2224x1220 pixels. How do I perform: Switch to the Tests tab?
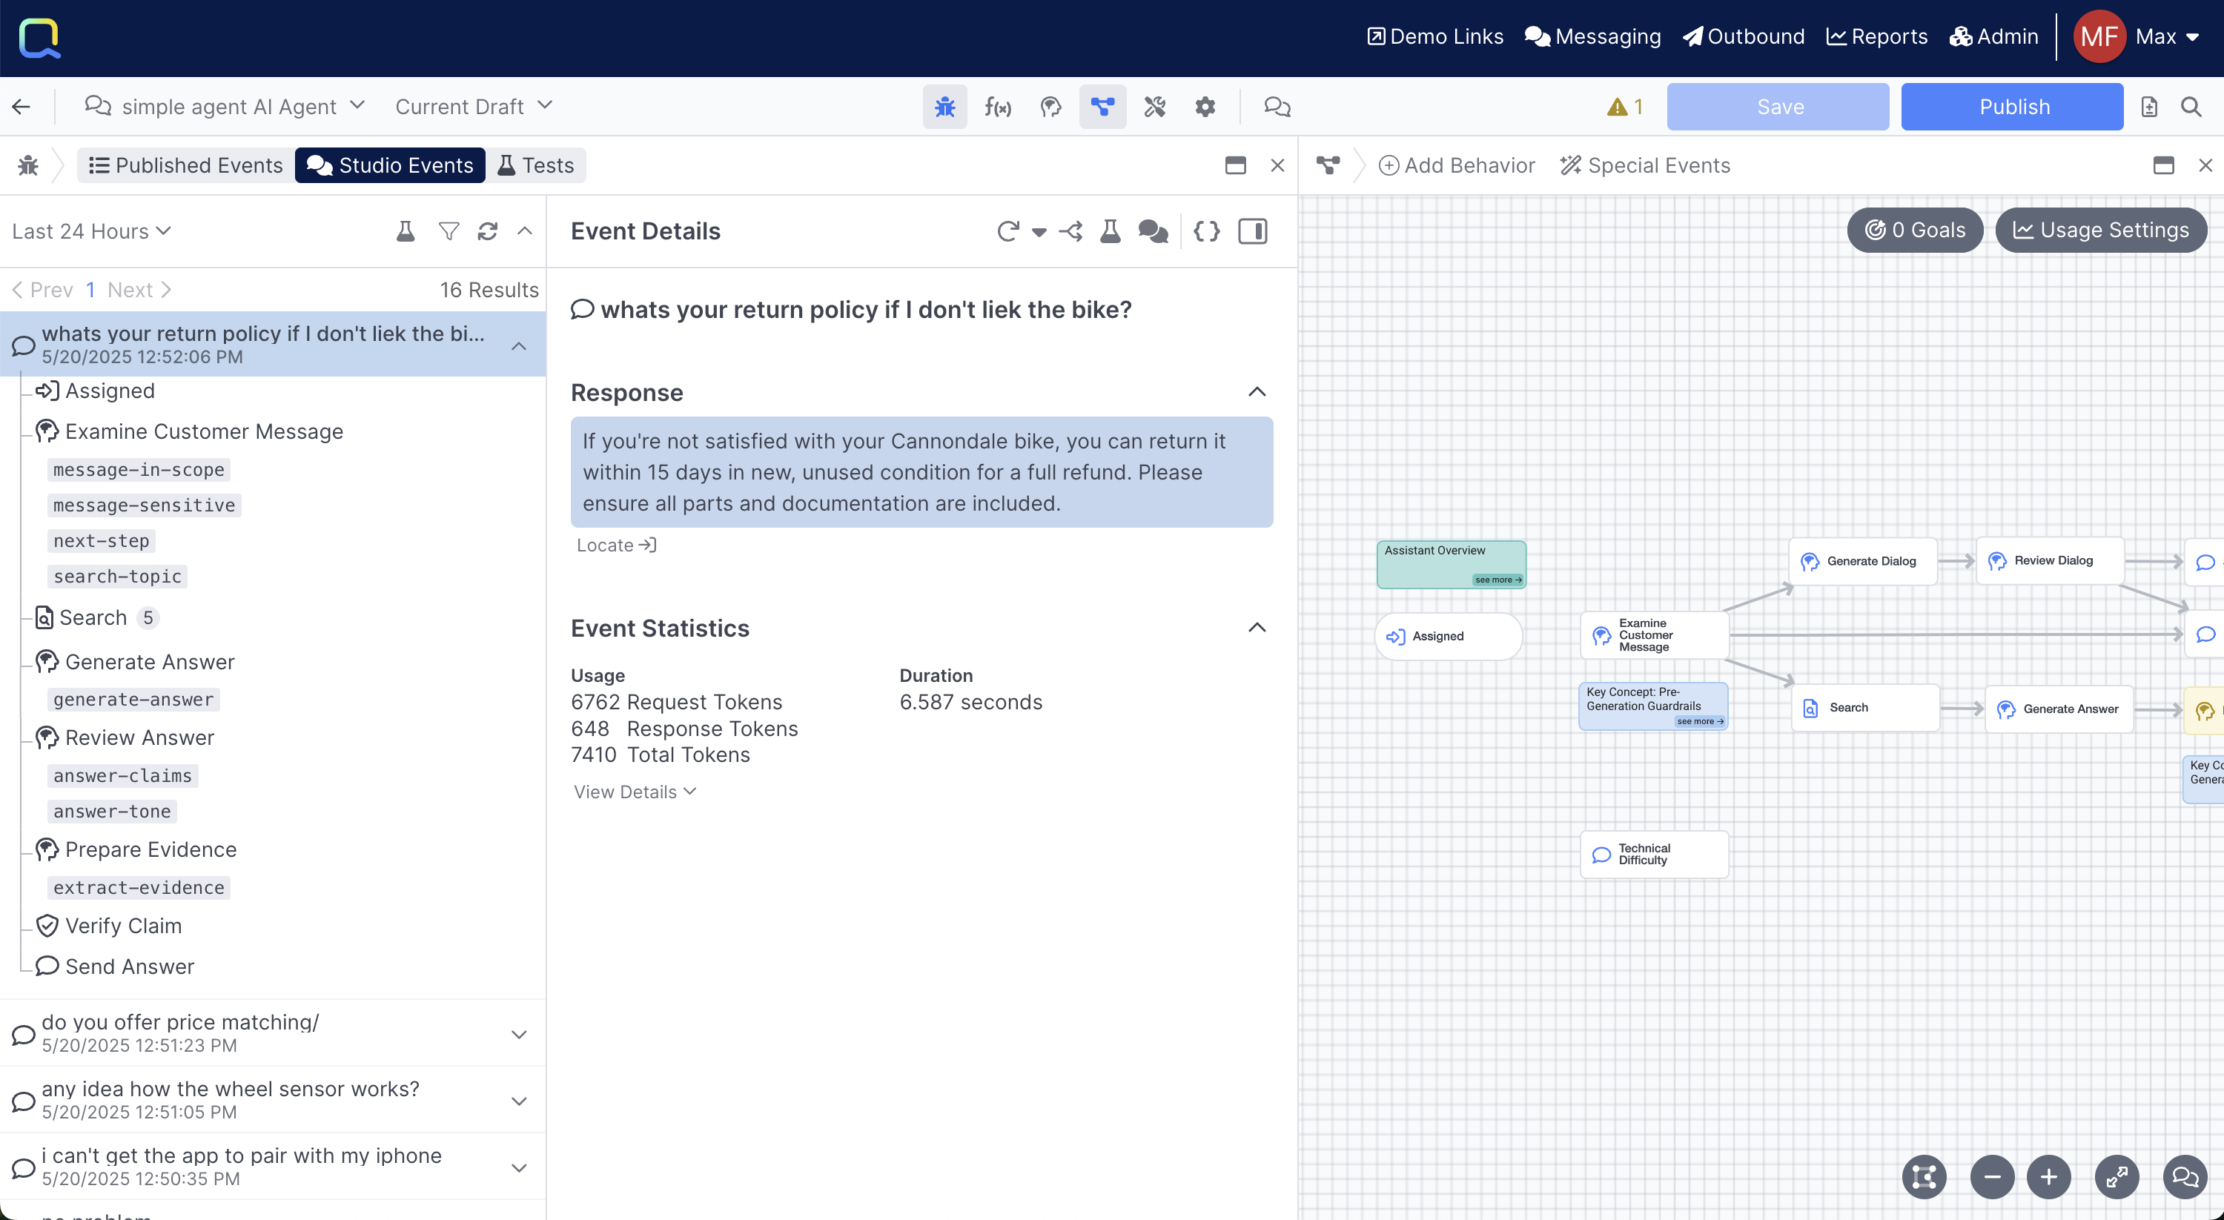pos(535,166)
